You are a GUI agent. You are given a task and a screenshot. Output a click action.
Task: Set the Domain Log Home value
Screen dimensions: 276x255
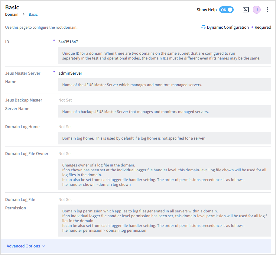pos(65,127)
